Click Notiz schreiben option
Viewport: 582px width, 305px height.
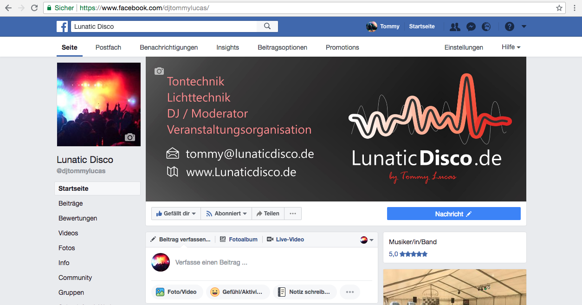click(x=304, y=292)
